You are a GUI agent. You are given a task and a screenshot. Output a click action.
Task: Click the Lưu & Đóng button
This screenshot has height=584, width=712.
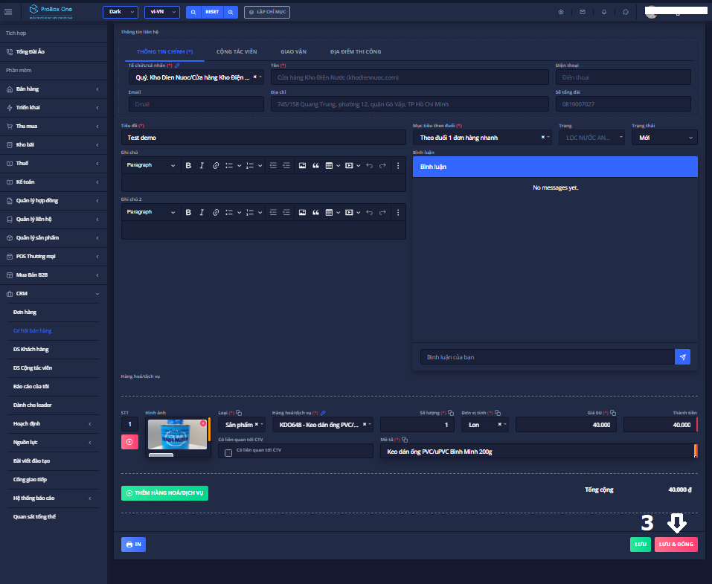(x=676, y=545)
